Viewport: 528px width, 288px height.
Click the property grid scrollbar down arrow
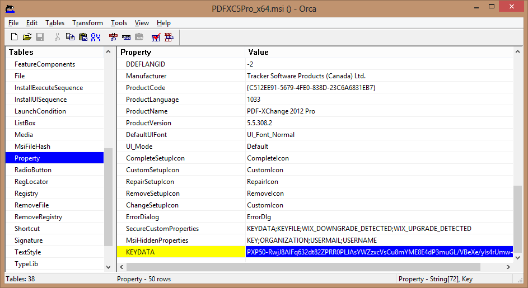pyautogui.click(x=517, y=258)
